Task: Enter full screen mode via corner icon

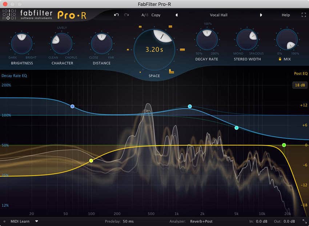Action: point(304,15)
